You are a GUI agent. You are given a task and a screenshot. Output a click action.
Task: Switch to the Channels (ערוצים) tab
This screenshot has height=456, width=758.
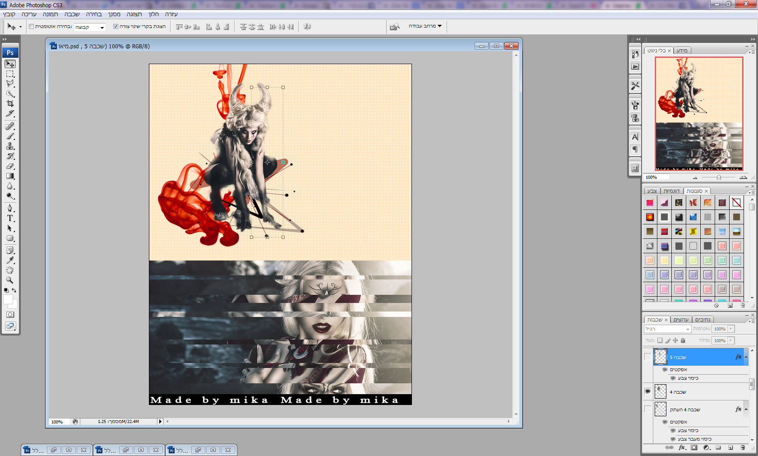(x=681, y=320)
